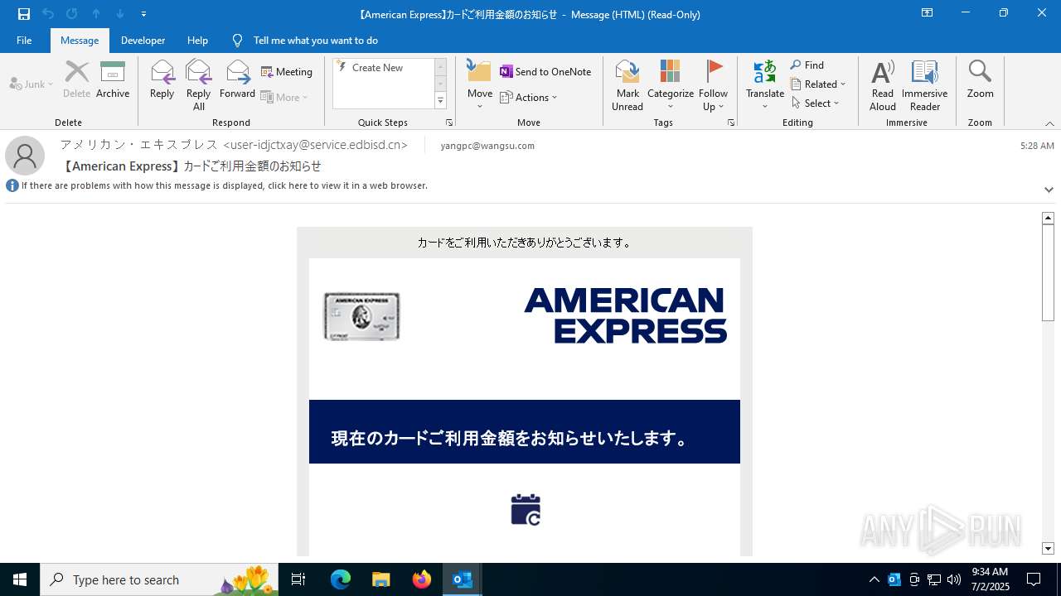Viewport: 1061px width, 596px height.
Task: Collapse the ribbon with the chevron
Action: (1049, 123)
